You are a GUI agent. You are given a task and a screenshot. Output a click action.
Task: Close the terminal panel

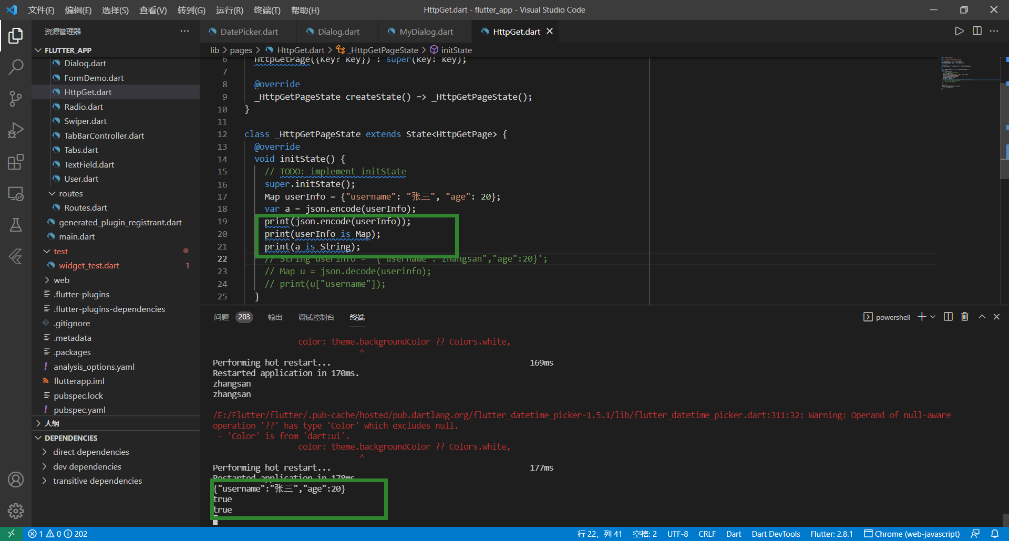tap(996, 317)
